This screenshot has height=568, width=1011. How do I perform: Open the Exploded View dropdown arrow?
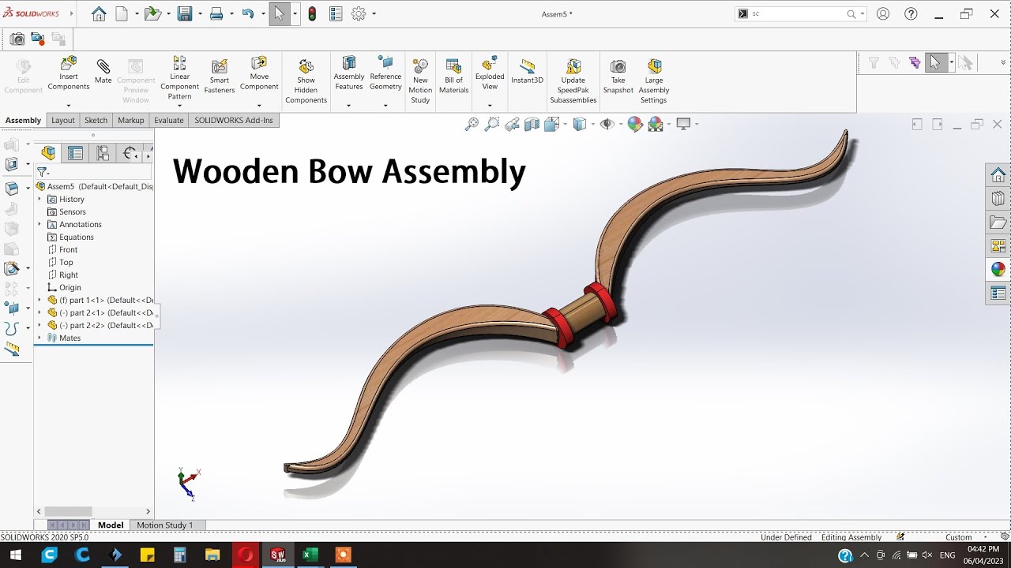[x=490, y=105]
